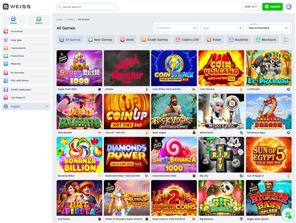The width and height of the screenshot is (296, 223).
Task: Click the Home breadcrumb link
Action: pos(60,20)
